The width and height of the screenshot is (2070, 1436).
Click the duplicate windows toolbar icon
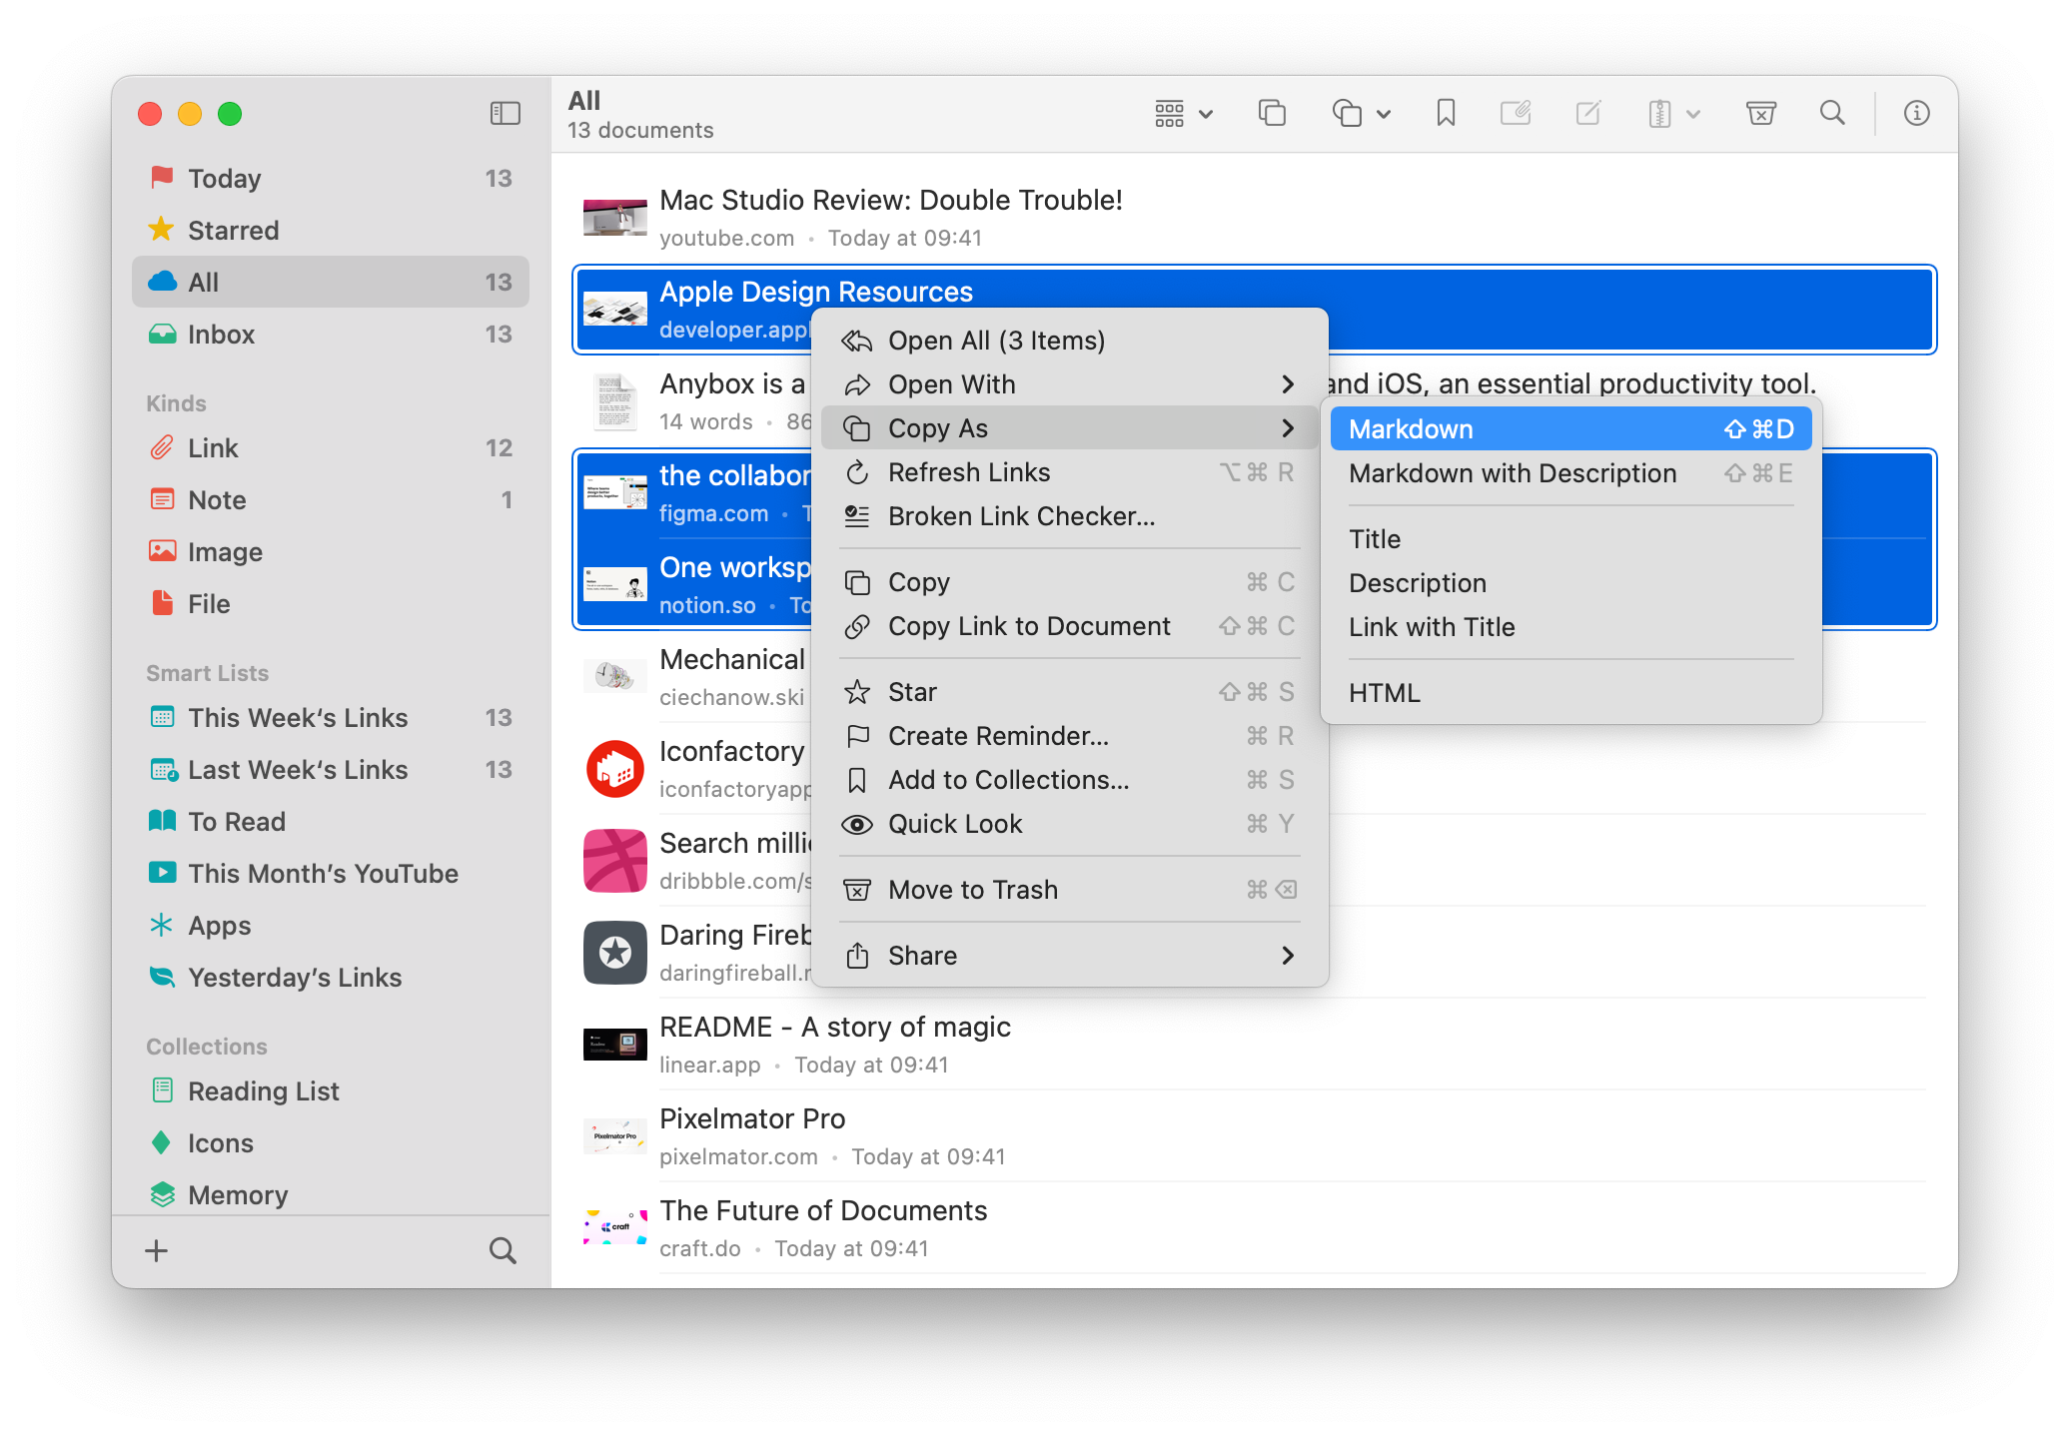coord(1272,114)
